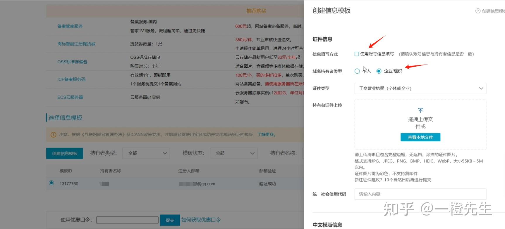
Task: Click 模板ID column header
Action: click(x=66, y=171)
